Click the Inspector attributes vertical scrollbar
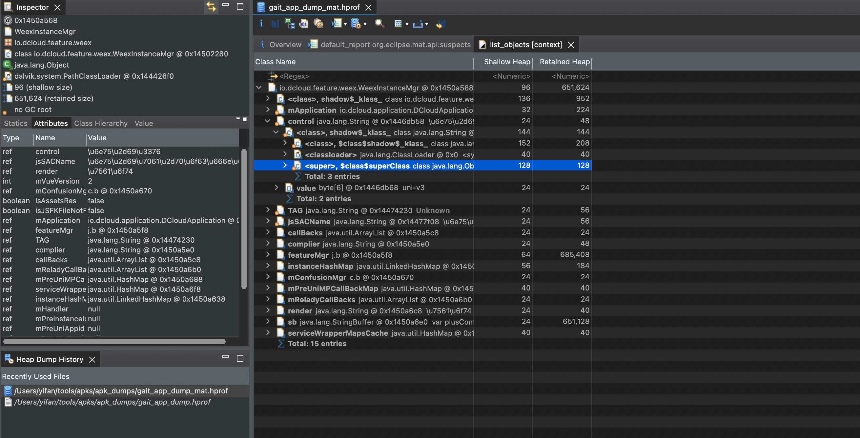 (244, 218)
